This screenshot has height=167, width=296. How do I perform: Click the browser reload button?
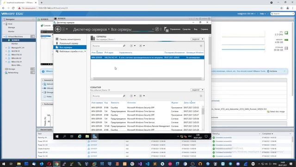[13, 8]
